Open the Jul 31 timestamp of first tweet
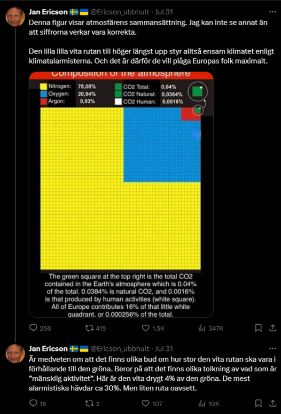This screenshot has width=281, height=414. point(164,12)
